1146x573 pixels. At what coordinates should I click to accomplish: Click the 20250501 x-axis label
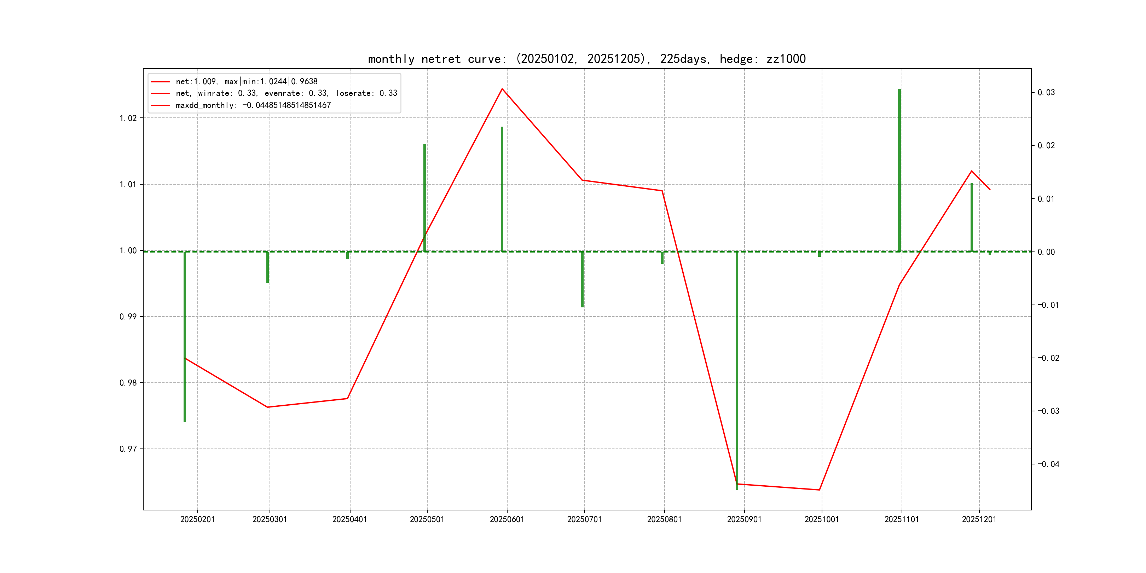(427, 519)
